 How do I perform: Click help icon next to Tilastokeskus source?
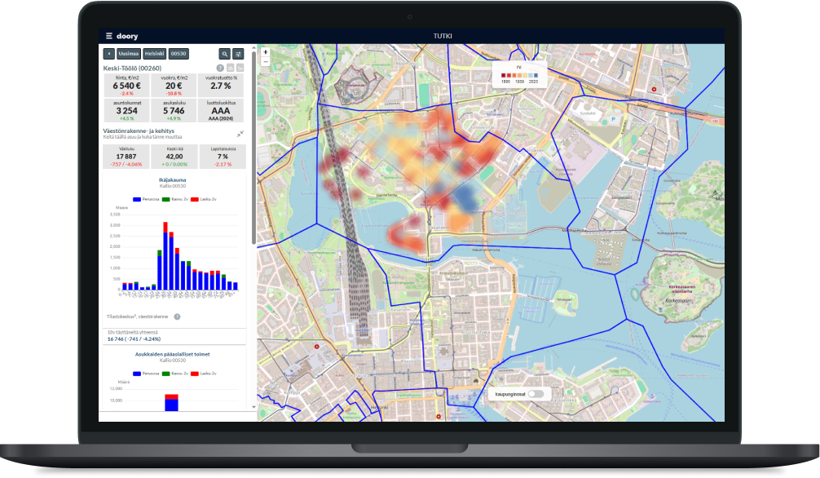(x=177, y=316)
